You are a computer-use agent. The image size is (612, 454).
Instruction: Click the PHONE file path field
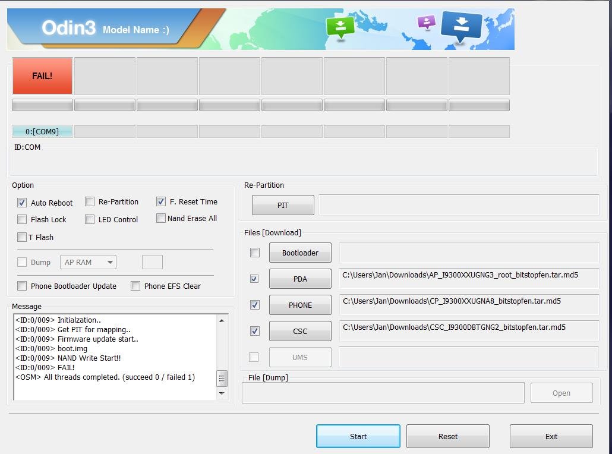(x=469, y=304)
